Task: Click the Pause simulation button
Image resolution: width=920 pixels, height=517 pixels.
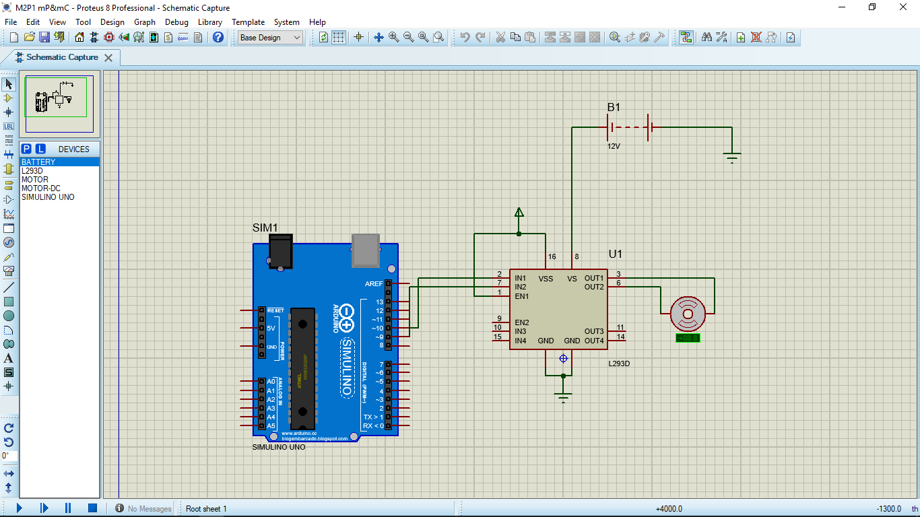Action: click(x=68, y=508)
